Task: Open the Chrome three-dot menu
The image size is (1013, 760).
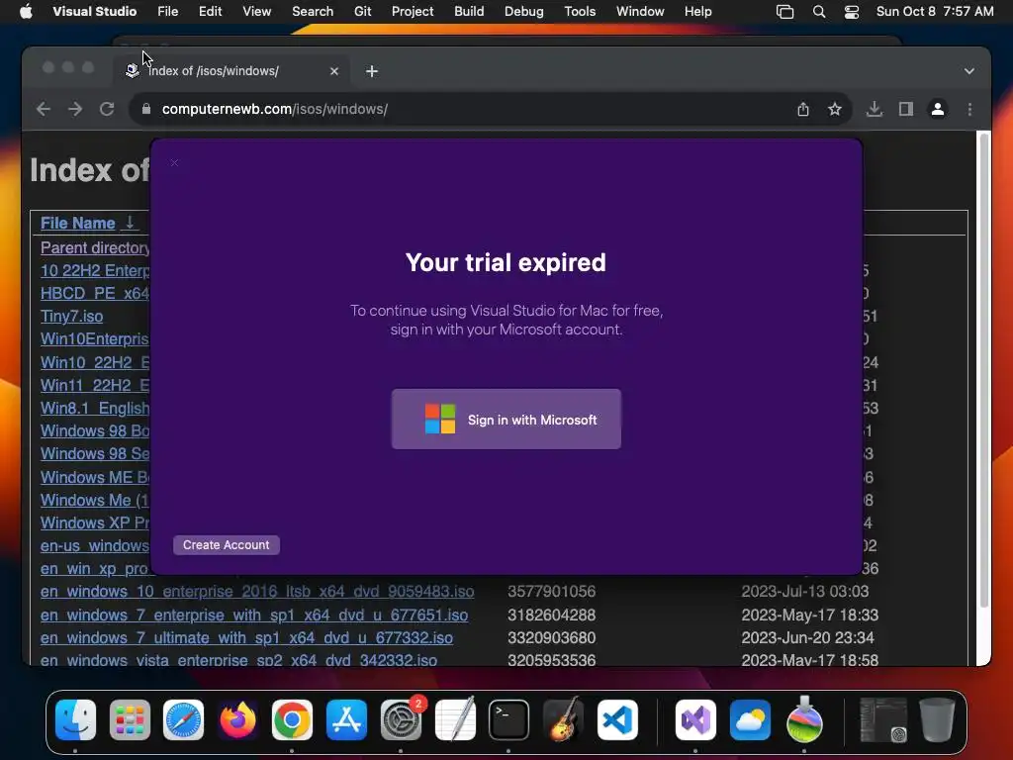Action: point(969,109)
